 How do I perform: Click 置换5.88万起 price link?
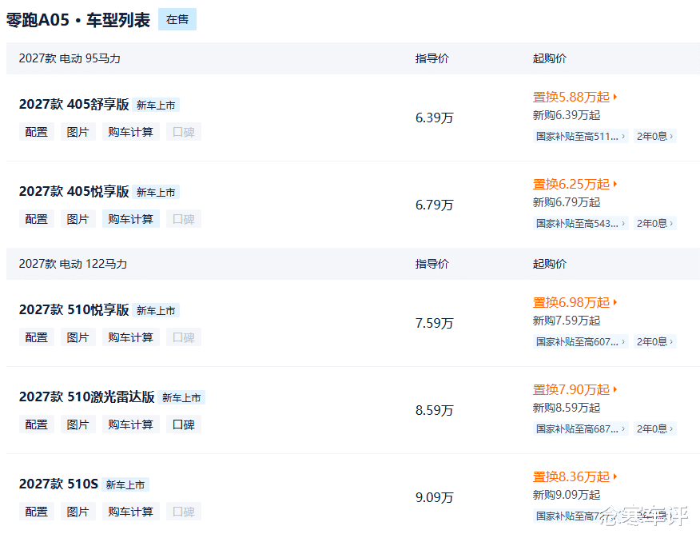coord(575,97)
